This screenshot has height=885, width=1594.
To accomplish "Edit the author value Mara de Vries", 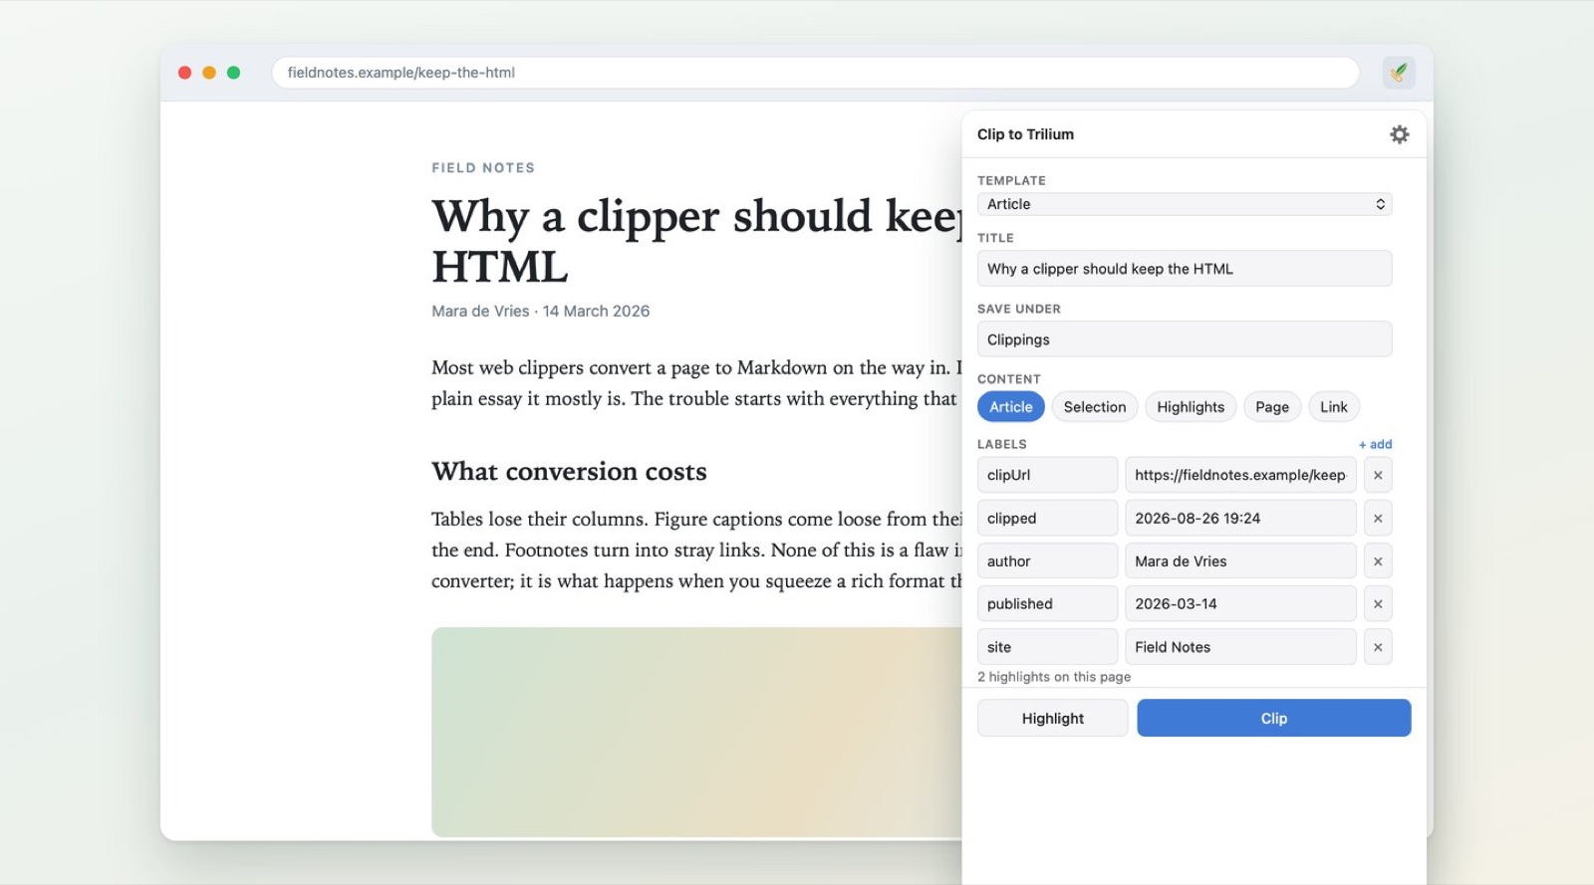I will [1240, 561].
